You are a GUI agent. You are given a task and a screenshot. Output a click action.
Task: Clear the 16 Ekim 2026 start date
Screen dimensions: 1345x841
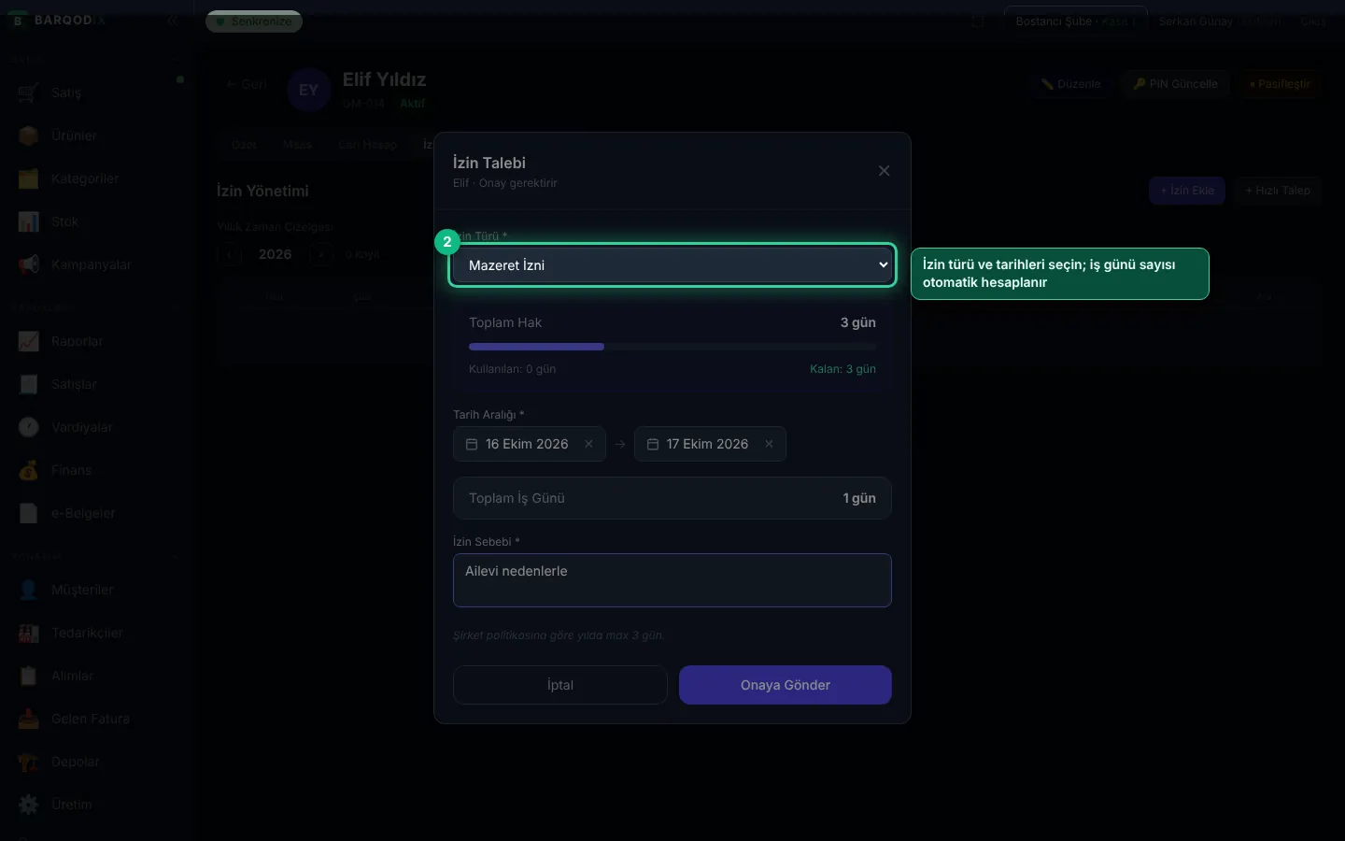click(x=588, y=444)
